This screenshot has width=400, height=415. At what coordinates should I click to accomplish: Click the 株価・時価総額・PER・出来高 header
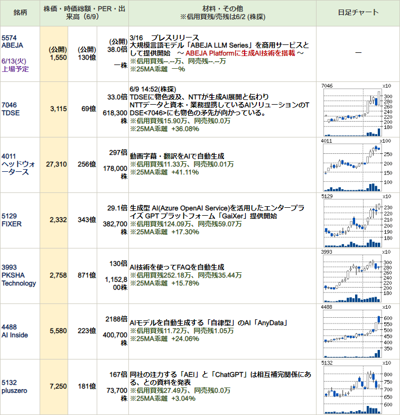tap(84, 13)
